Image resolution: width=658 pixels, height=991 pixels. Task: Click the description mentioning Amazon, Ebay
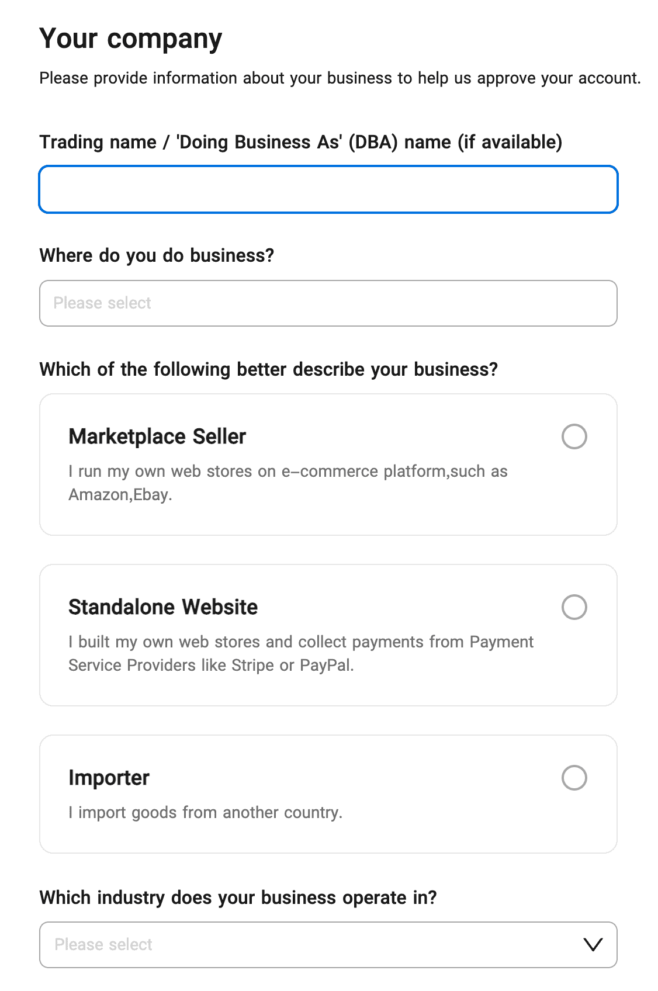coord(288,483)
